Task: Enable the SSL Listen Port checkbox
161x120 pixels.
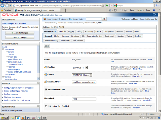Action: click(x=46, y=106)
